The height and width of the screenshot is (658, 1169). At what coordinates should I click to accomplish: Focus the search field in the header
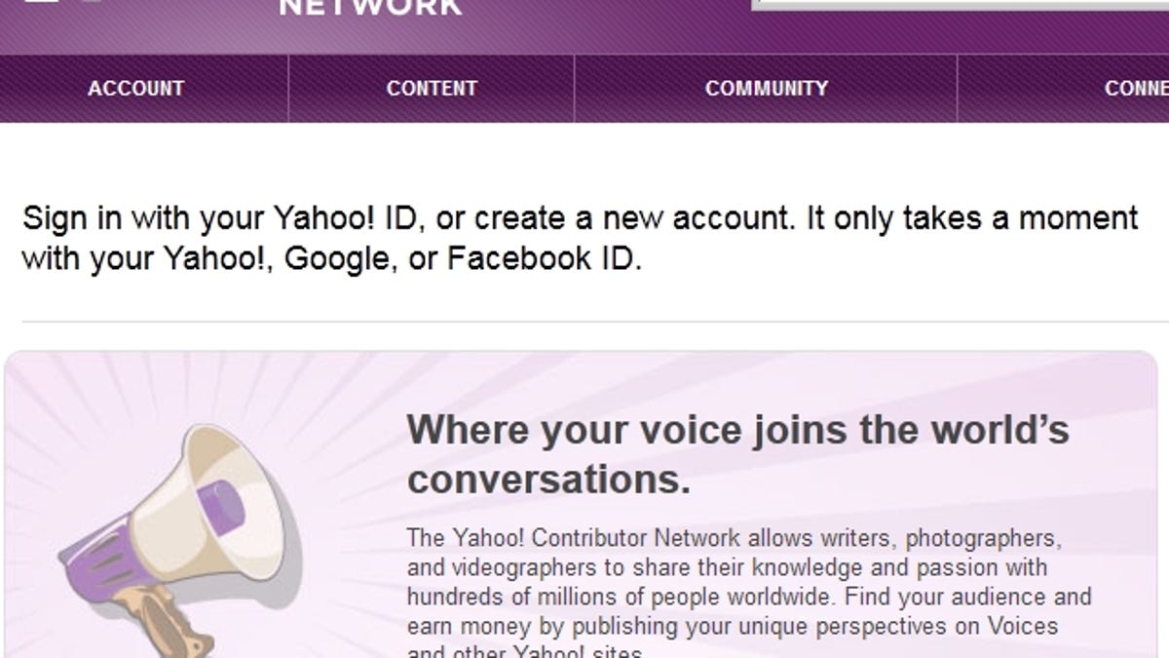pos(960,5)
